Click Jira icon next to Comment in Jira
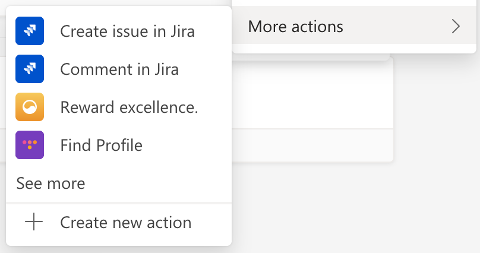The height and width of the screenshot is (253, 480). point(30,69)
